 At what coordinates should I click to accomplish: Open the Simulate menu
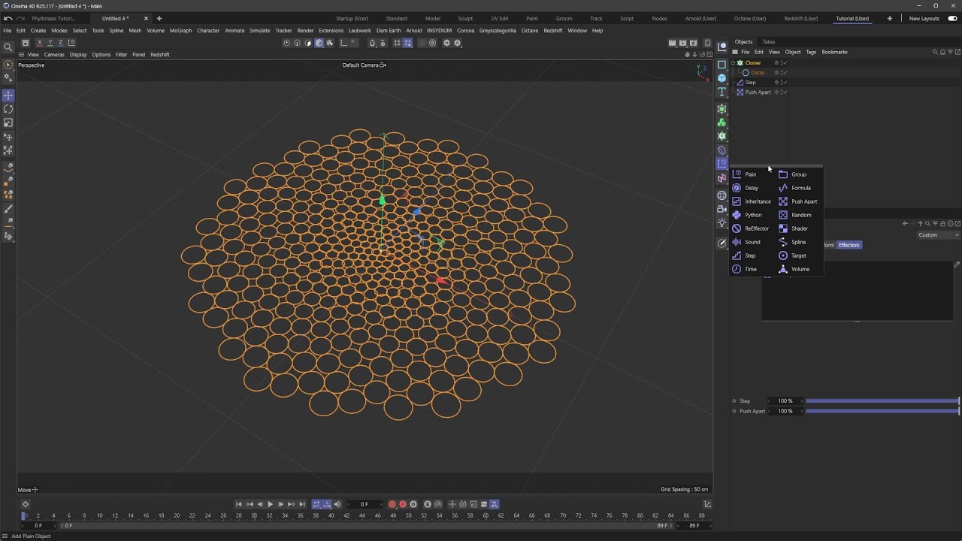259,31
